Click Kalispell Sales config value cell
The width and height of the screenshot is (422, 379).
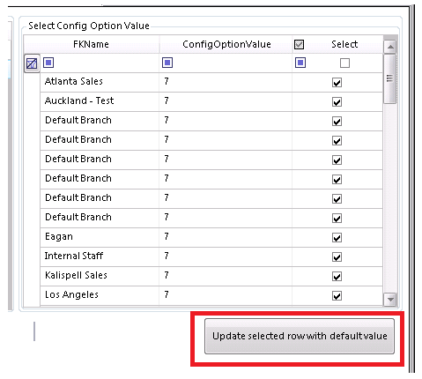pos(226,277)
